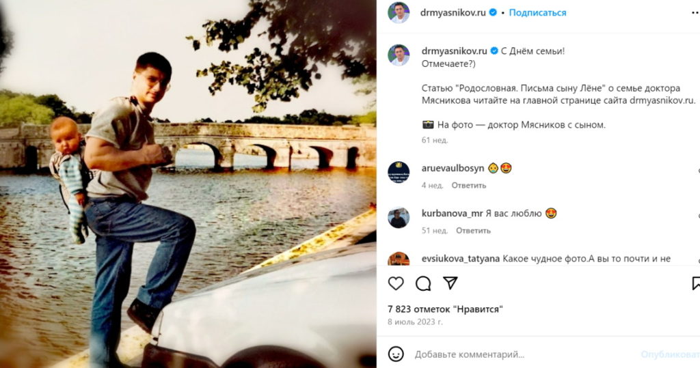700x368 pixels.
Task: View the 7 823 likes list
Action: [x=445, y=309]
